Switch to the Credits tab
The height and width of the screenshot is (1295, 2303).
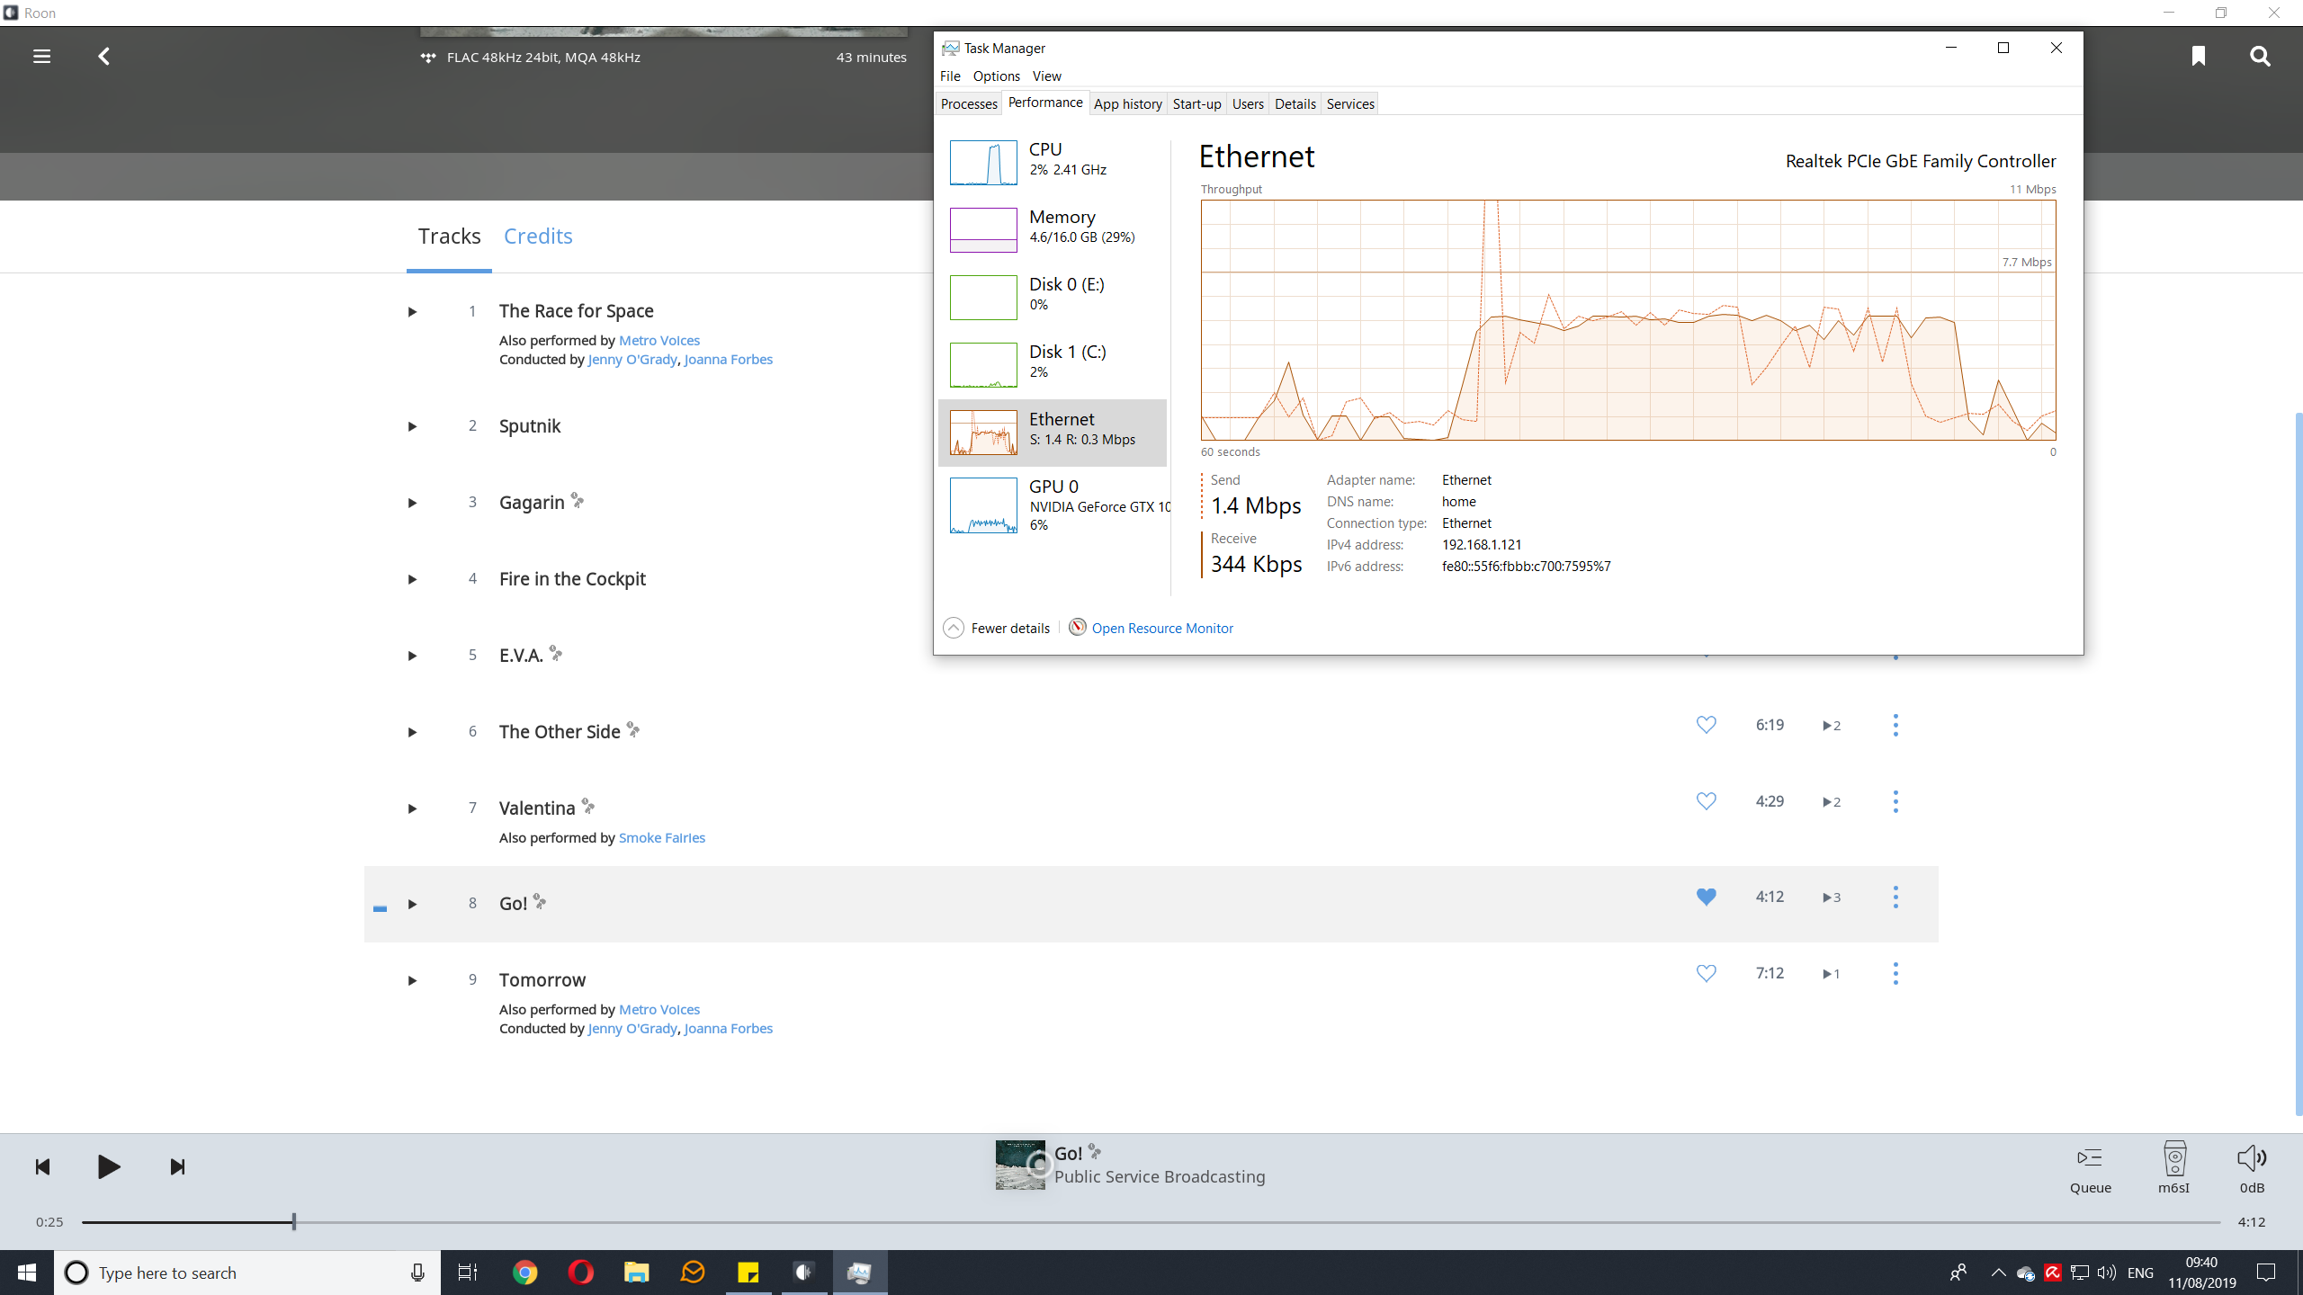click(x=538, y=236)
